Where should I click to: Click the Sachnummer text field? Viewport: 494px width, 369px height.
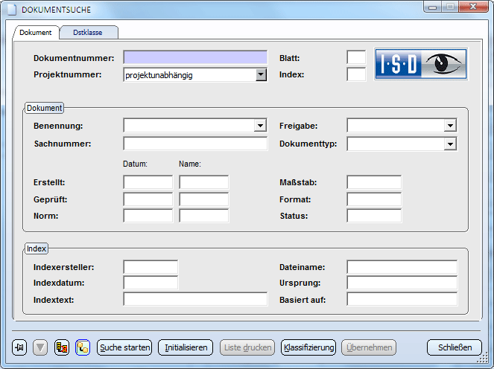click(x=195, y=144)
